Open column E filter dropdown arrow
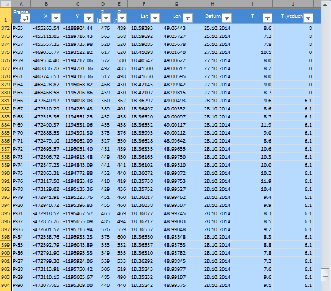 (122, 18)
